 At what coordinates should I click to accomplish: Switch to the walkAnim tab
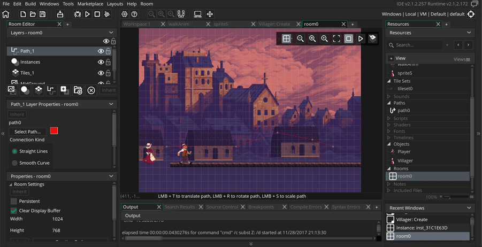point(179,24)
